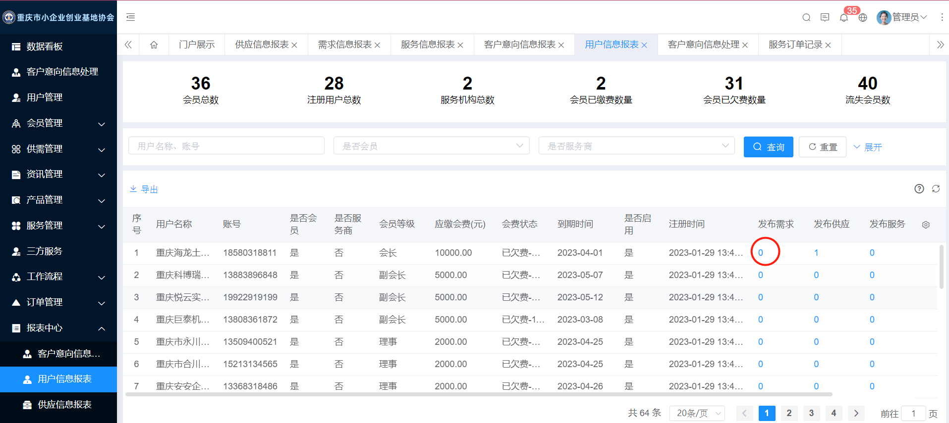This screenshot has height=423, width=949.
Task: Collapse the 报表中心 sidebar menu
Action: 58,328
